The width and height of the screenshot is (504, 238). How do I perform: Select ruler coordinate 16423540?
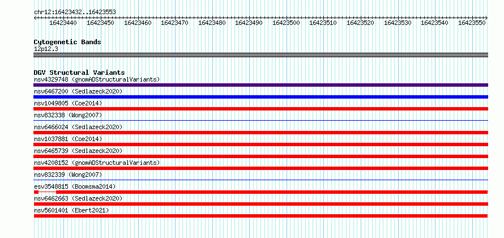[x=434, y=23]
